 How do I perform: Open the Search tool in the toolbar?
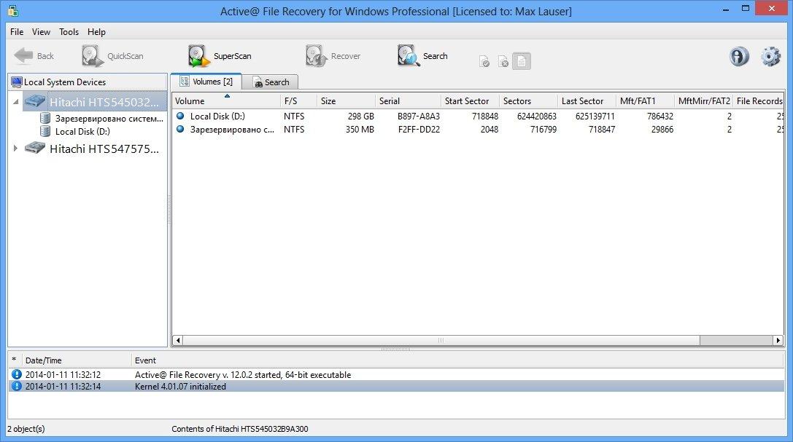click(x=422, y=56)
